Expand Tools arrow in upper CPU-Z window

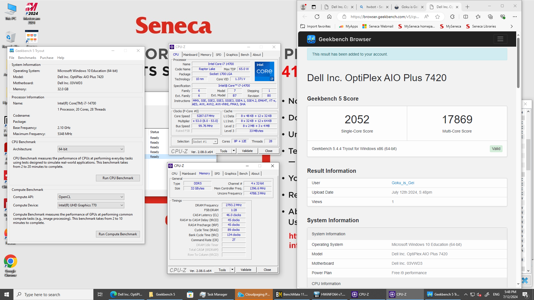234,151
